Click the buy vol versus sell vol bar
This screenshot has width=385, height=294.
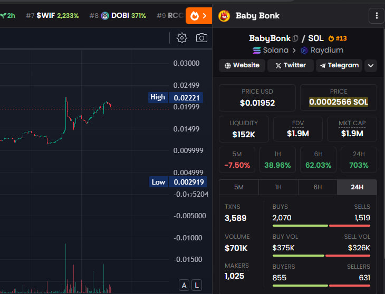click(x=321, y=256)
